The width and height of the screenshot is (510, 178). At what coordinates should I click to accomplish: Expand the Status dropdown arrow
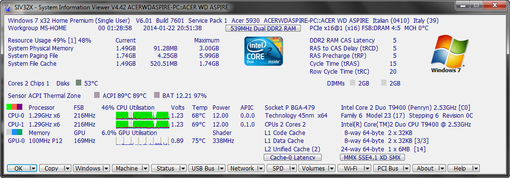pos(183,168)
